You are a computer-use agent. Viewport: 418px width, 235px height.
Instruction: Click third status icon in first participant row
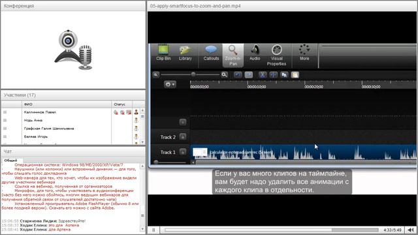(x=129, y=112)
